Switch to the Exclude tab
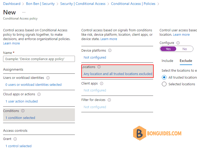 [x=186, y=61]
